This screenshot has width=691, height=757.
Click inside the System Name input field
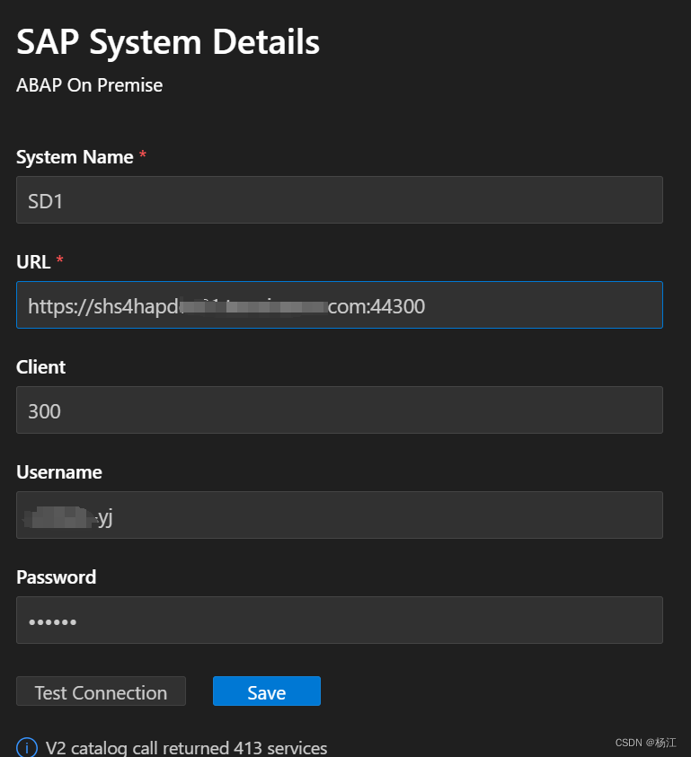[339, 199]
